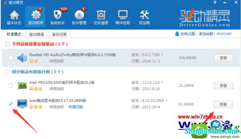Select the 驱动程序 gear icon
This screenshot has width=241, height=139.
tap(36, 15)
